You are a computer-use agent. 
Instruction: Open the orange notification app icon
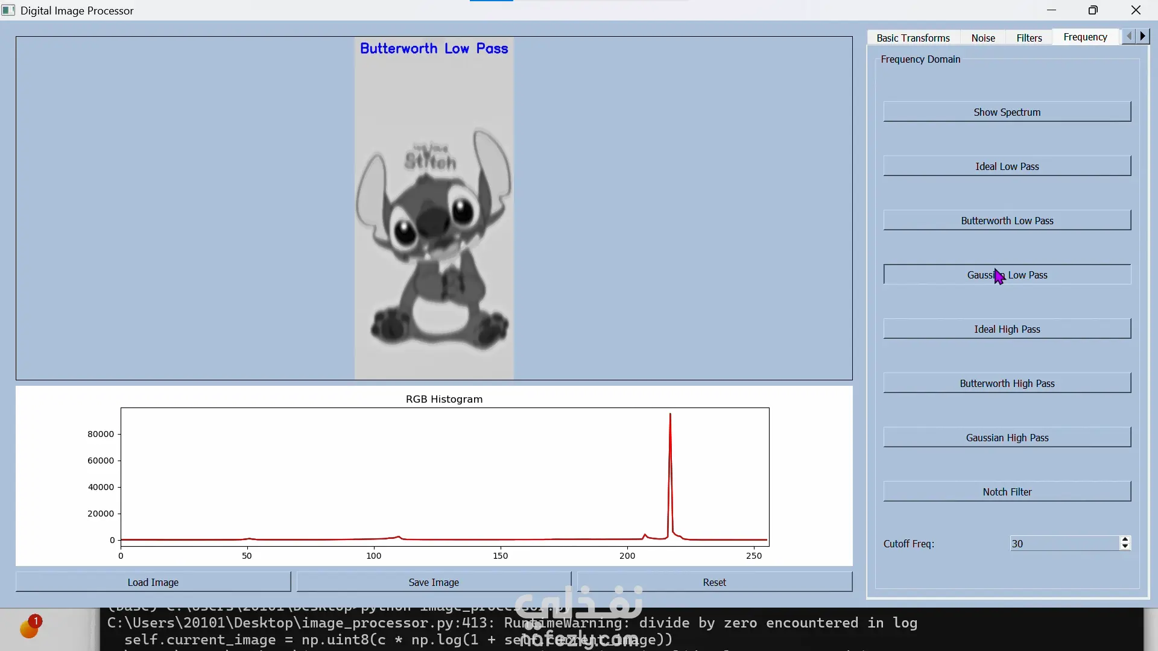29,628
